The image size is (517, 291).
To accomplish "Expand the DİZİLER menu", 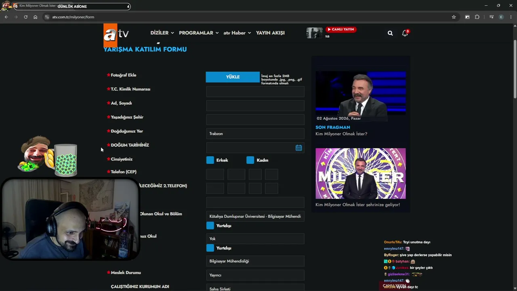I will [162, 33].
